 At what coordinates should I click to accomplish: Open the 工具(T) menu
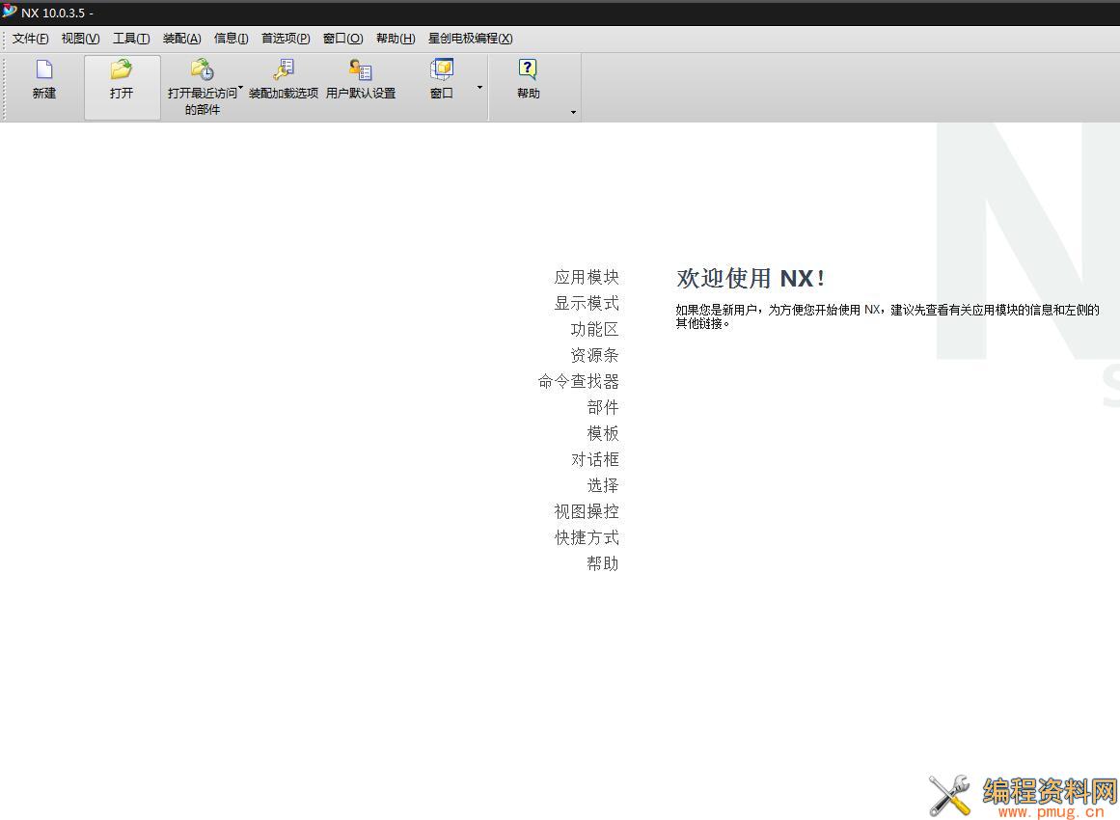131,39
